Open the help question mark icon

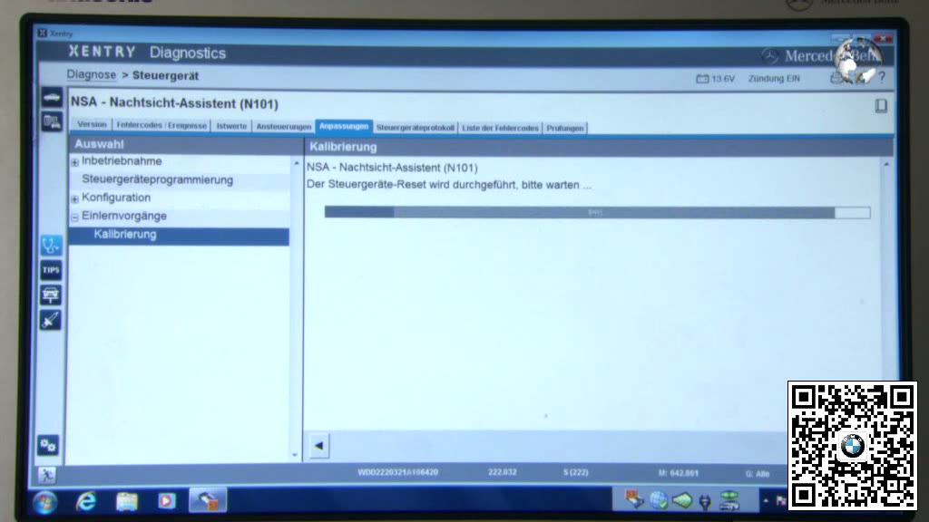[882, 77]
